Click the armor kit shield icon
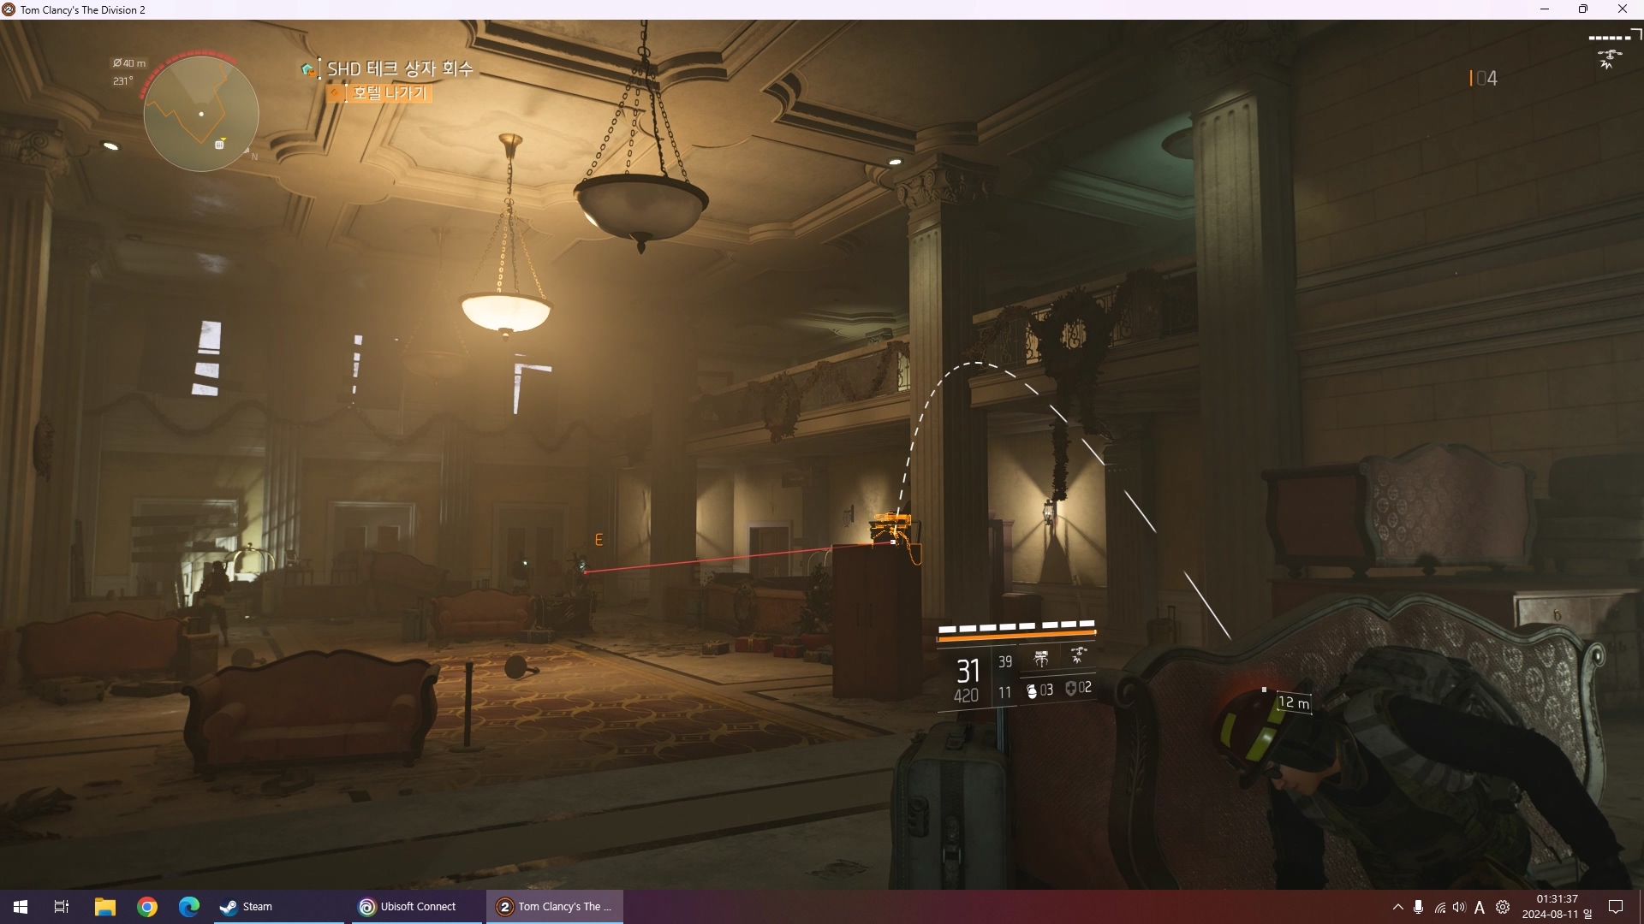Viewport: 1644px width, 924px height. click(x=1070, y=689)
